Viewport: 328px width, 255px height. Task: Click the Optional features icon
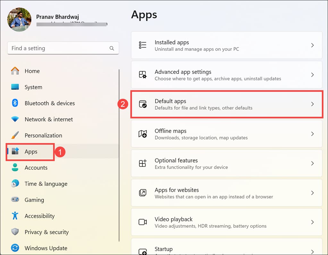coord(143,163)
